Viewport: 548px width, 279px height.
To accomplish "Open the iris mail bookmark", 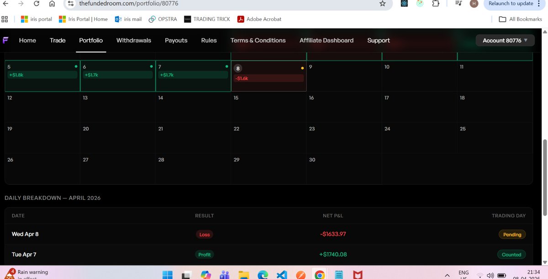I will click(x=128, y=19).
